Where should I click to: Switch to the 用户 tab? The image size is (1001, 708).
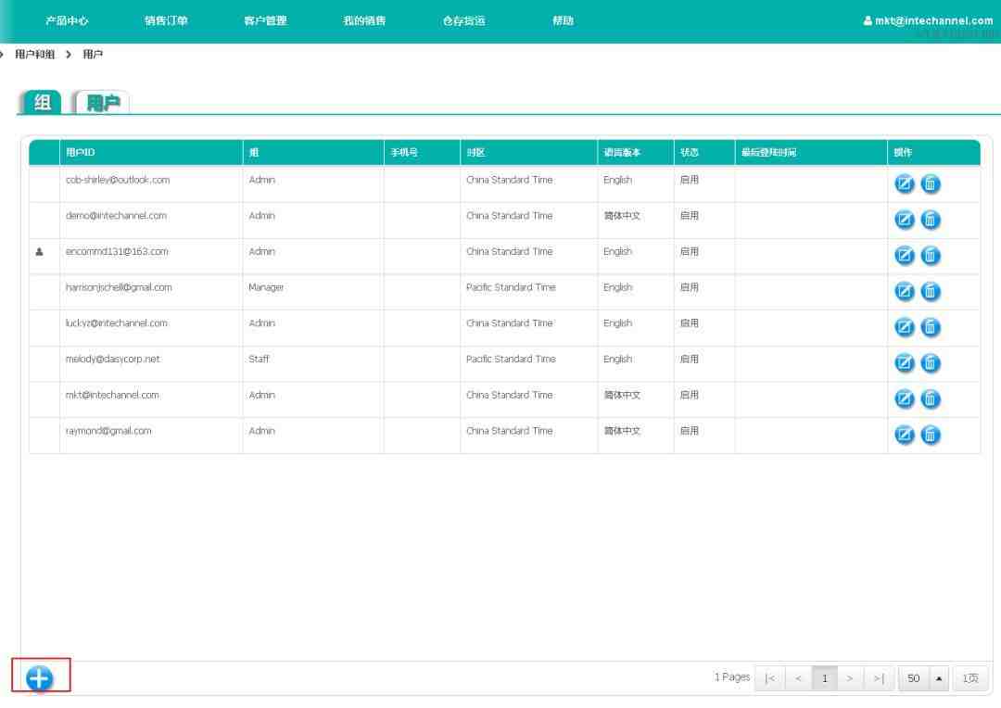[102, 102]
